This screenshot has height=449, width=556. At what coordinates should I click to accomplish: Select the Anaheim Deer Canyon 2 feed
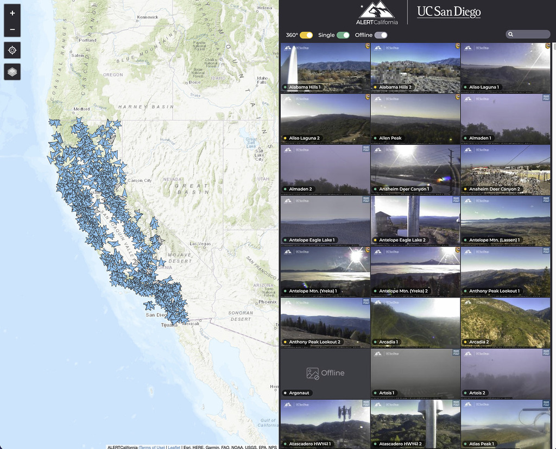505,169
